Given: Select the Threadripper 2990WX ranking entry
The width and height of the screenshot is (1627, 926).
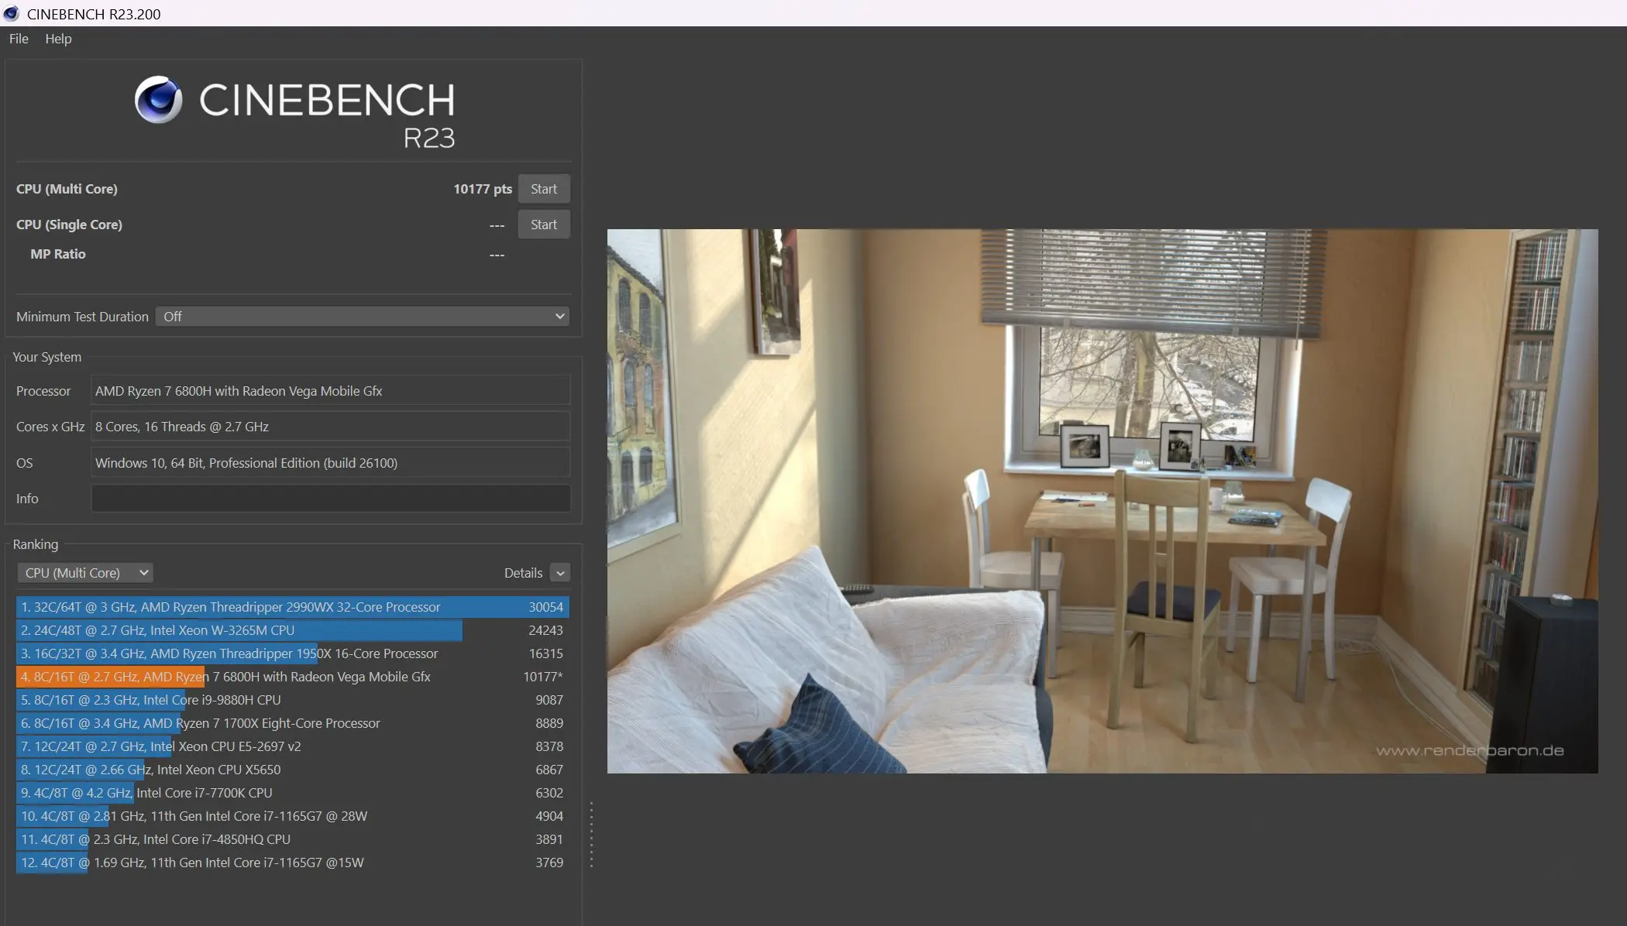Looking at the screenshot, I should (x=292, y=607).
